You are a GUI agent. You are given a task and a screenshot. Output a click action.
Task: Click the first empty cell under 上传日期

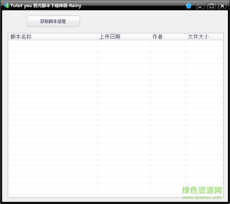pos(123,43)
